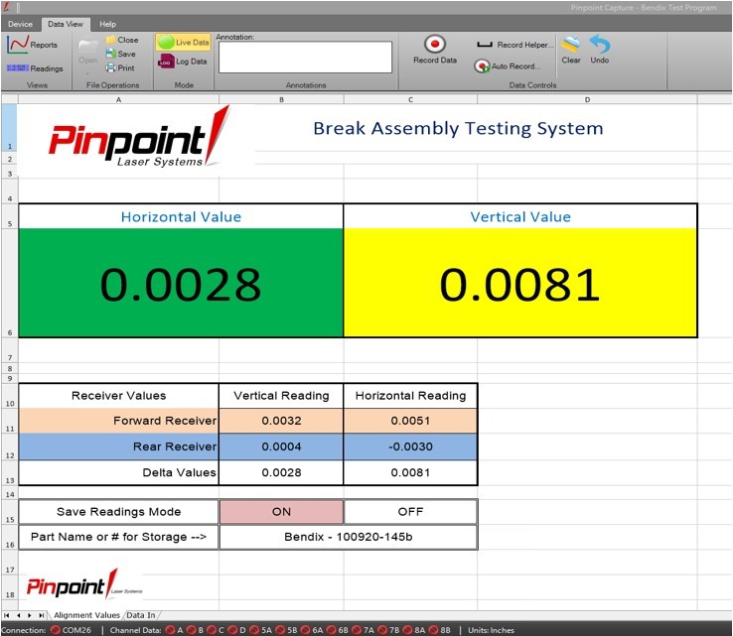Screen dimensions: 733x636
Task: Open the Auto Record settings
Action: tap(508, 66)
